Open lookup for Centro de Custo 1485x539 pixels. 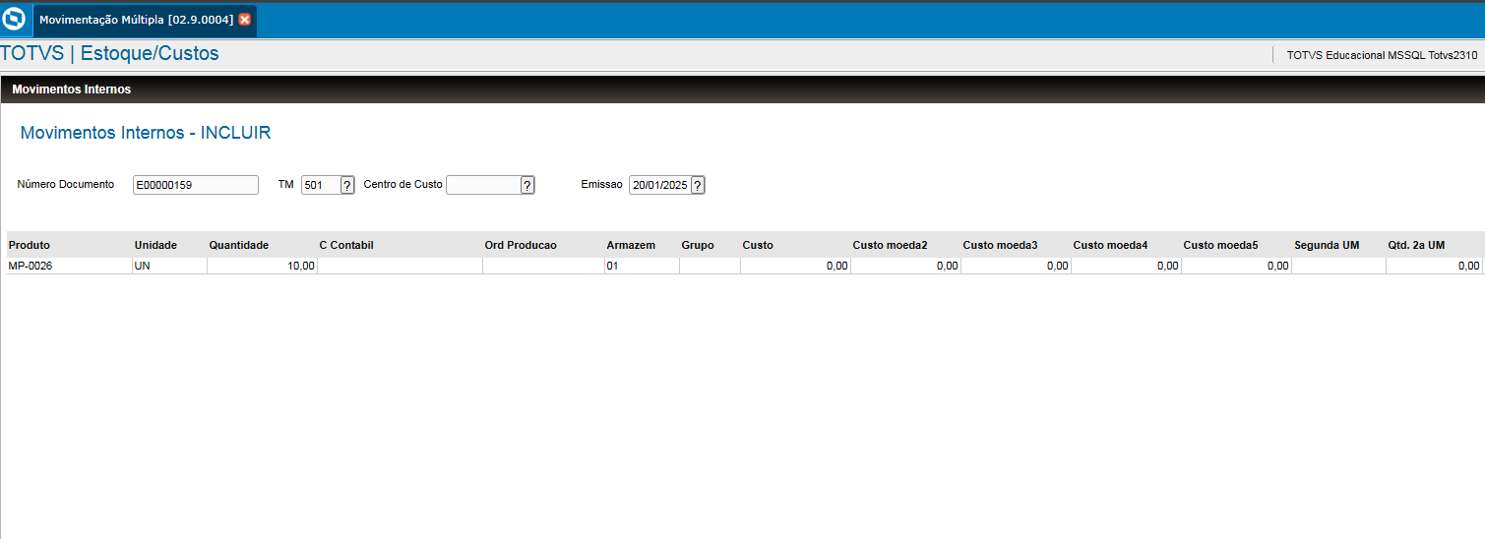tap(527, 185)
